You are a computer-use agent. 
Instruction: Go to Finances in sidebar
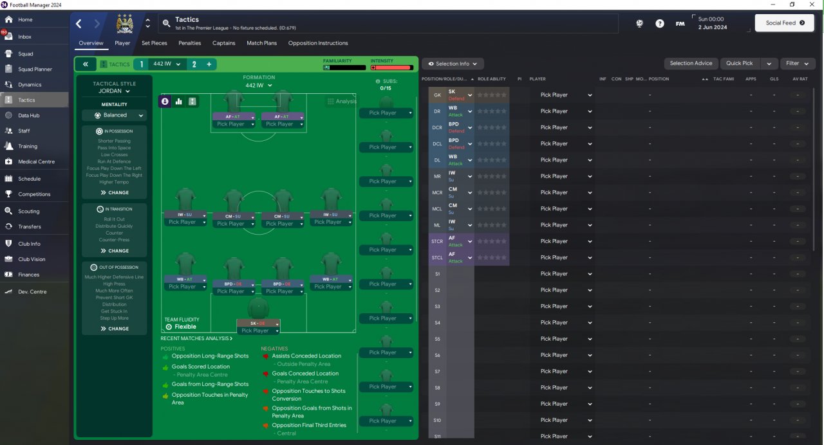point(28,275)
